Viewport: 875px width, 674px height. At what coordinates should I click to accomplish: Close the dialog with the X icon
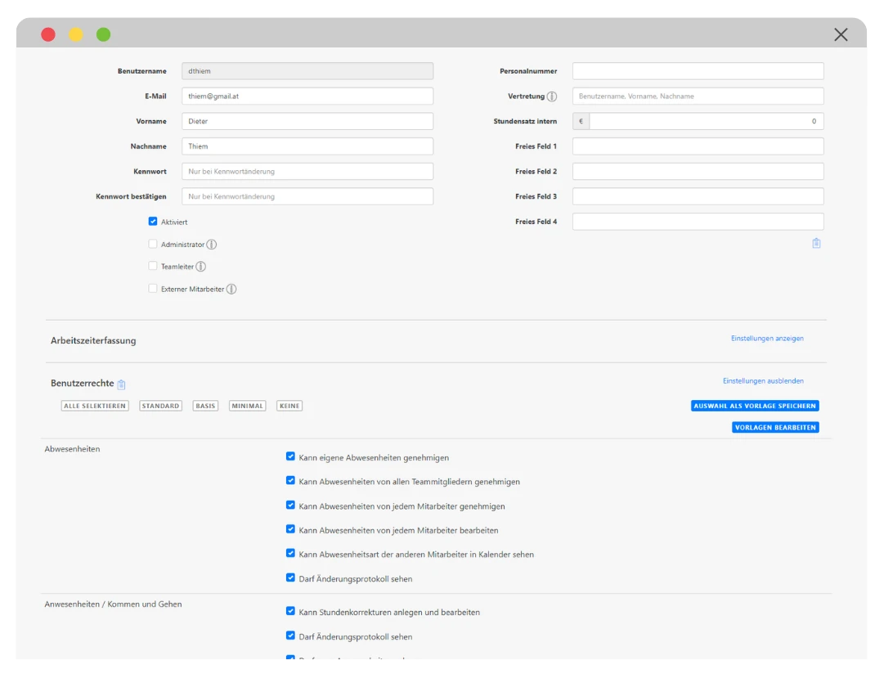pyautogui.click(x=841, y=34)
